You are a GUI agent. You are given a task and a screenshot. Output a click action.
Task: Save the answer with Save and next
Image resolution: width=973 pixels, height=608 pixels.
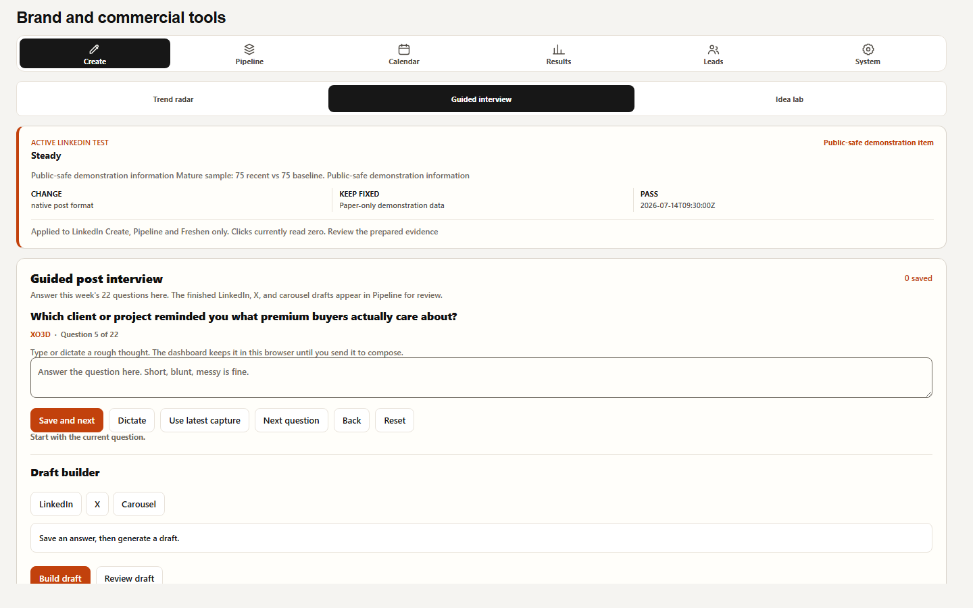click(67, 420)
